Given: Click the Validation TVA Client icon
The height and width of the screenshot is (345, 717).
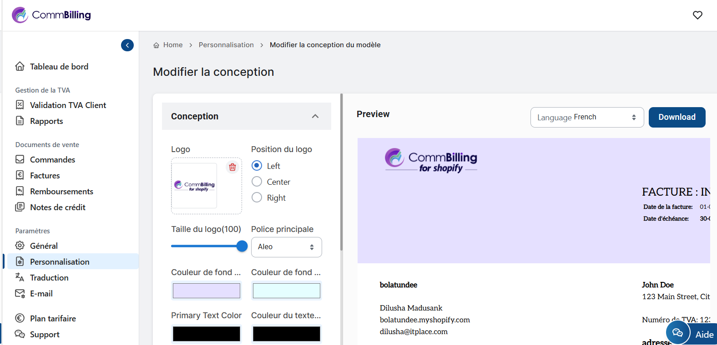Looking at the screenshot, I should (x=20, y=105).
